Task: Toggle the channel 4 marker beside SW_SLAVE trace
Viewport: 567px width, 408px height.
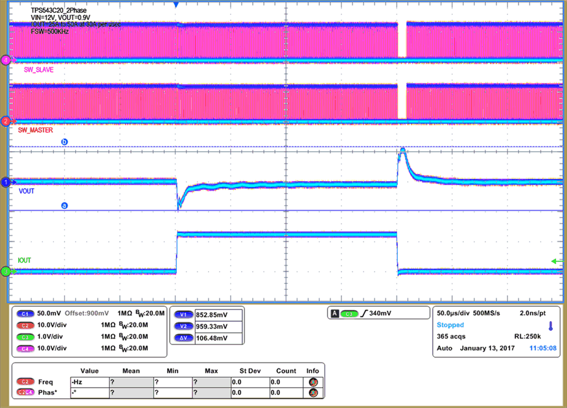Action: (x=5, y=60)
